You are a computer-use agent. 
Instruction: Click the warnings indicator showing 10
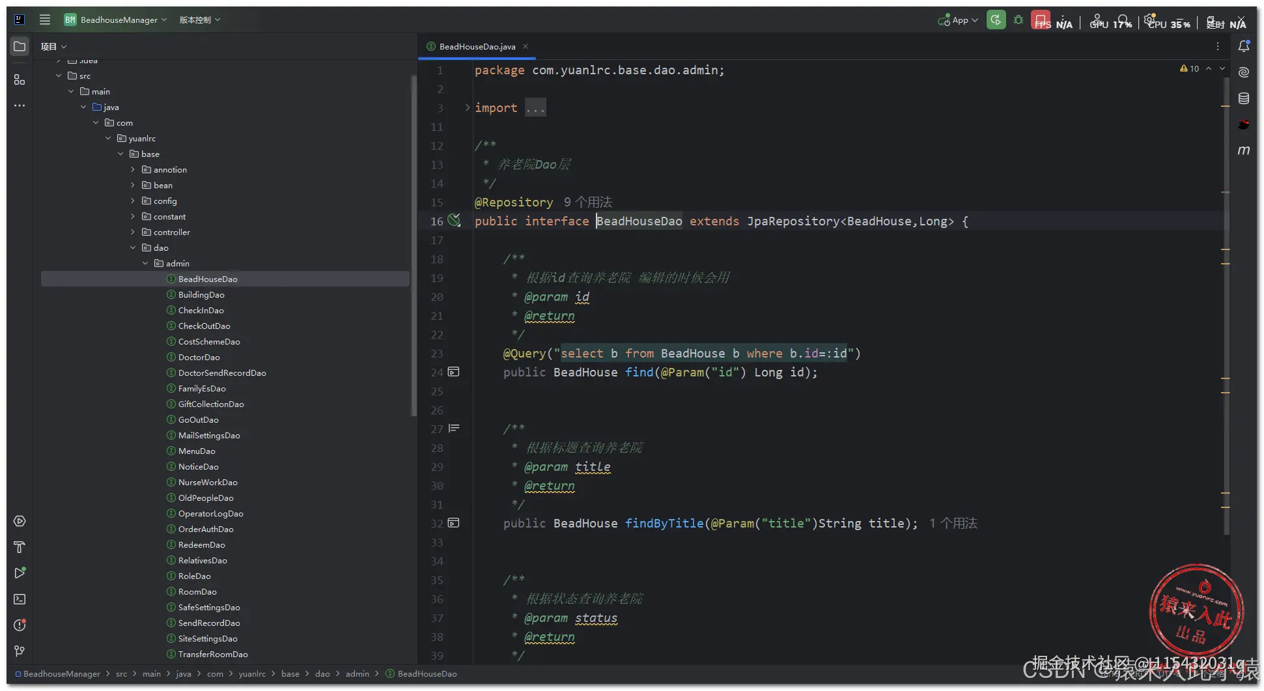[1189, 68]
